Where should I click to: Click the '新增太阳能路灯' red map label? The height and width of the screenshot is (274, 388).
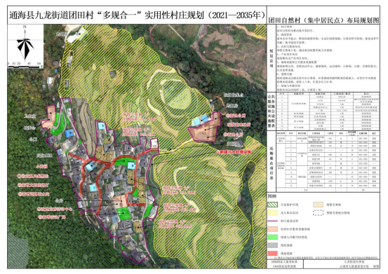(x=33, y=185)
